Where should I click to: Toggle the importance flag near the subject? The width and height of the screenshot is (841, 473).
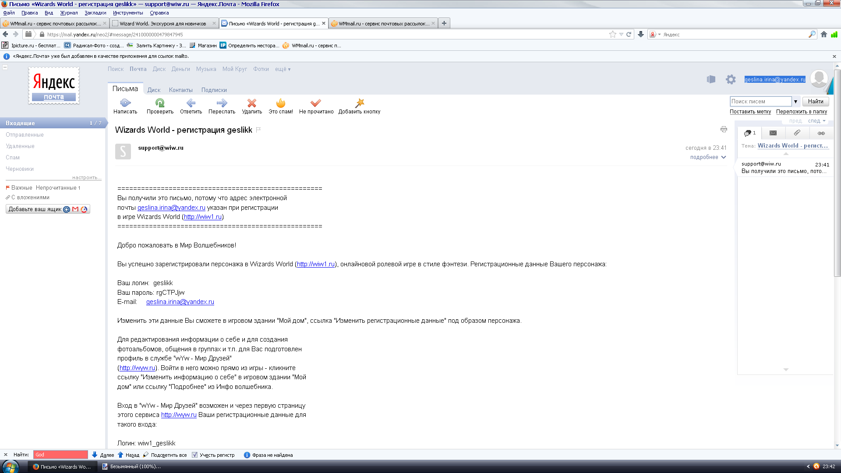pyautogui.click(x=258, y=130)
